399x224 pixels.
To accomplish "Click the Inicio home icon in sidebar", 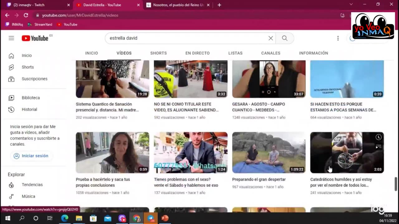I will pyautogui.click(x=11, y=56).
